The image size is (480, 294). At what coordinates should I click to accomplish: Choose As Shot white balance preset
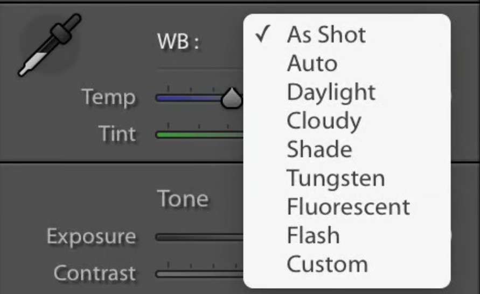[x=326, y=35]
